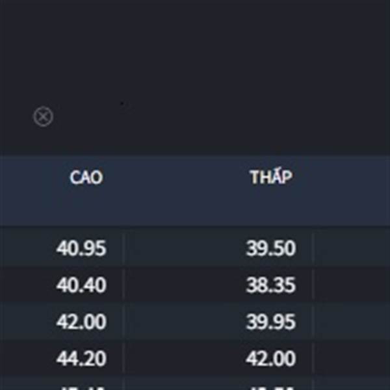
Task: Click empty cell right of 39.50
Action: tap(352, 248)
